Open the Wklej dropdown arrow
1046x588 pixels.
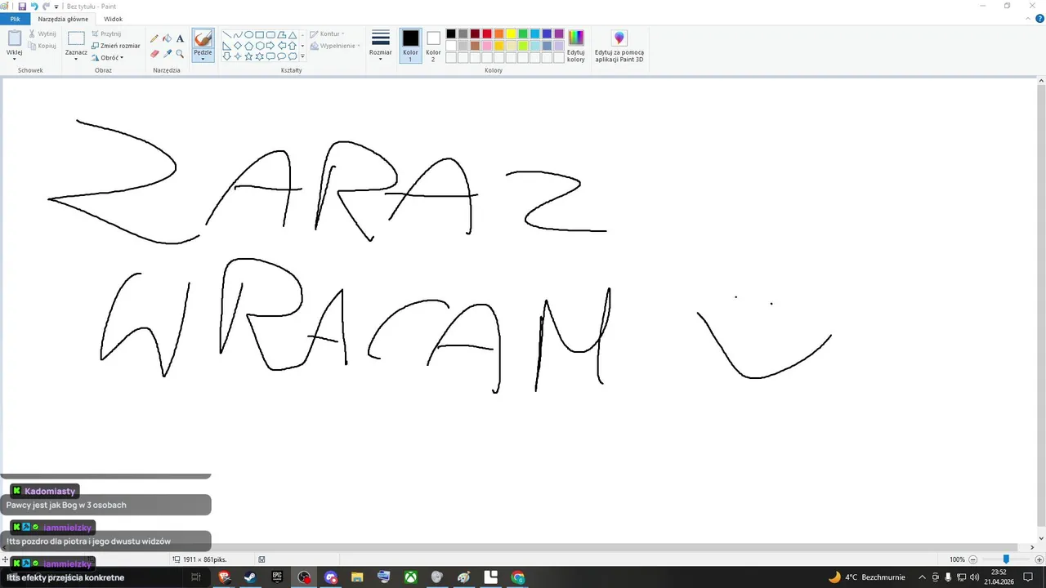tap(14, 58)
